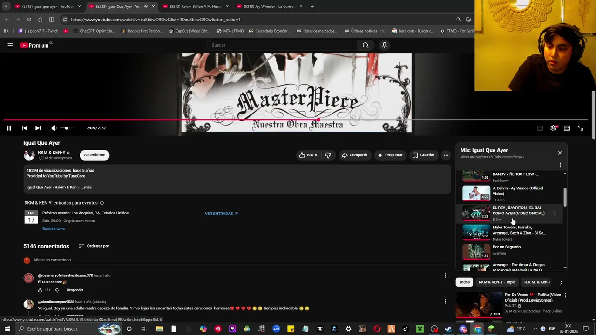
Task: Show more filter chips with the right arrow
Action: coord(561,282)
